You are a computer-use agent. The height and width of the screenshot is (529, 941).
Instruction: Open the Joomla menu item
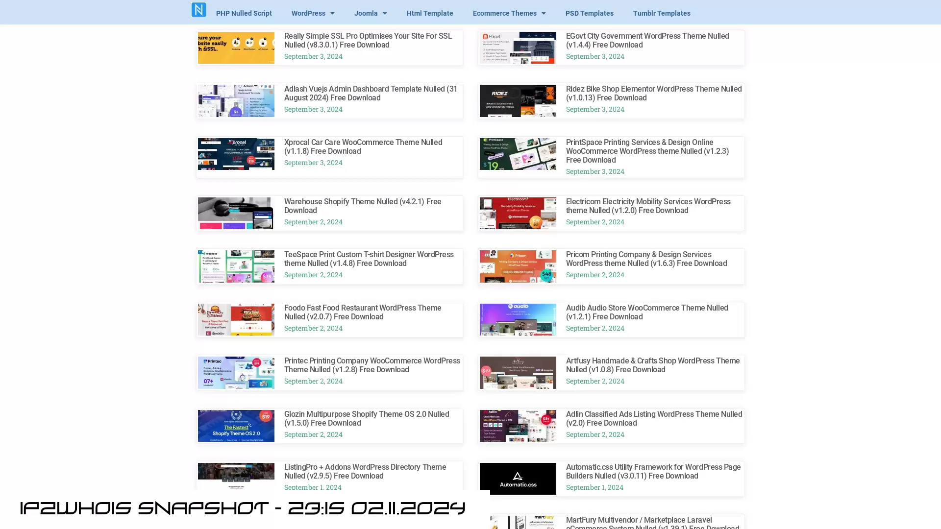(366, 13)
